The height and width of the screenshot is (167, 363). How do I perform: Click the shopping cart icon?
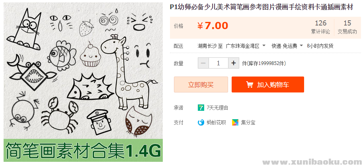click(x=250, y=84)
